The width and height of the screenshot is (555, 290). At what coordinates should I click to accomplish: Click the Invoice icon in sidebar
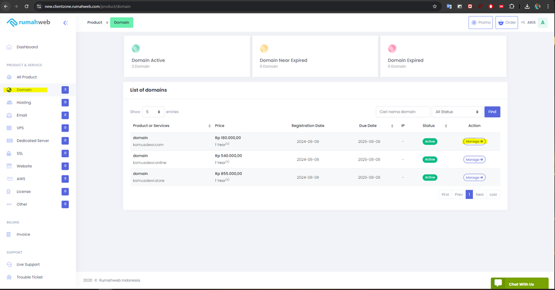[9, 234]
